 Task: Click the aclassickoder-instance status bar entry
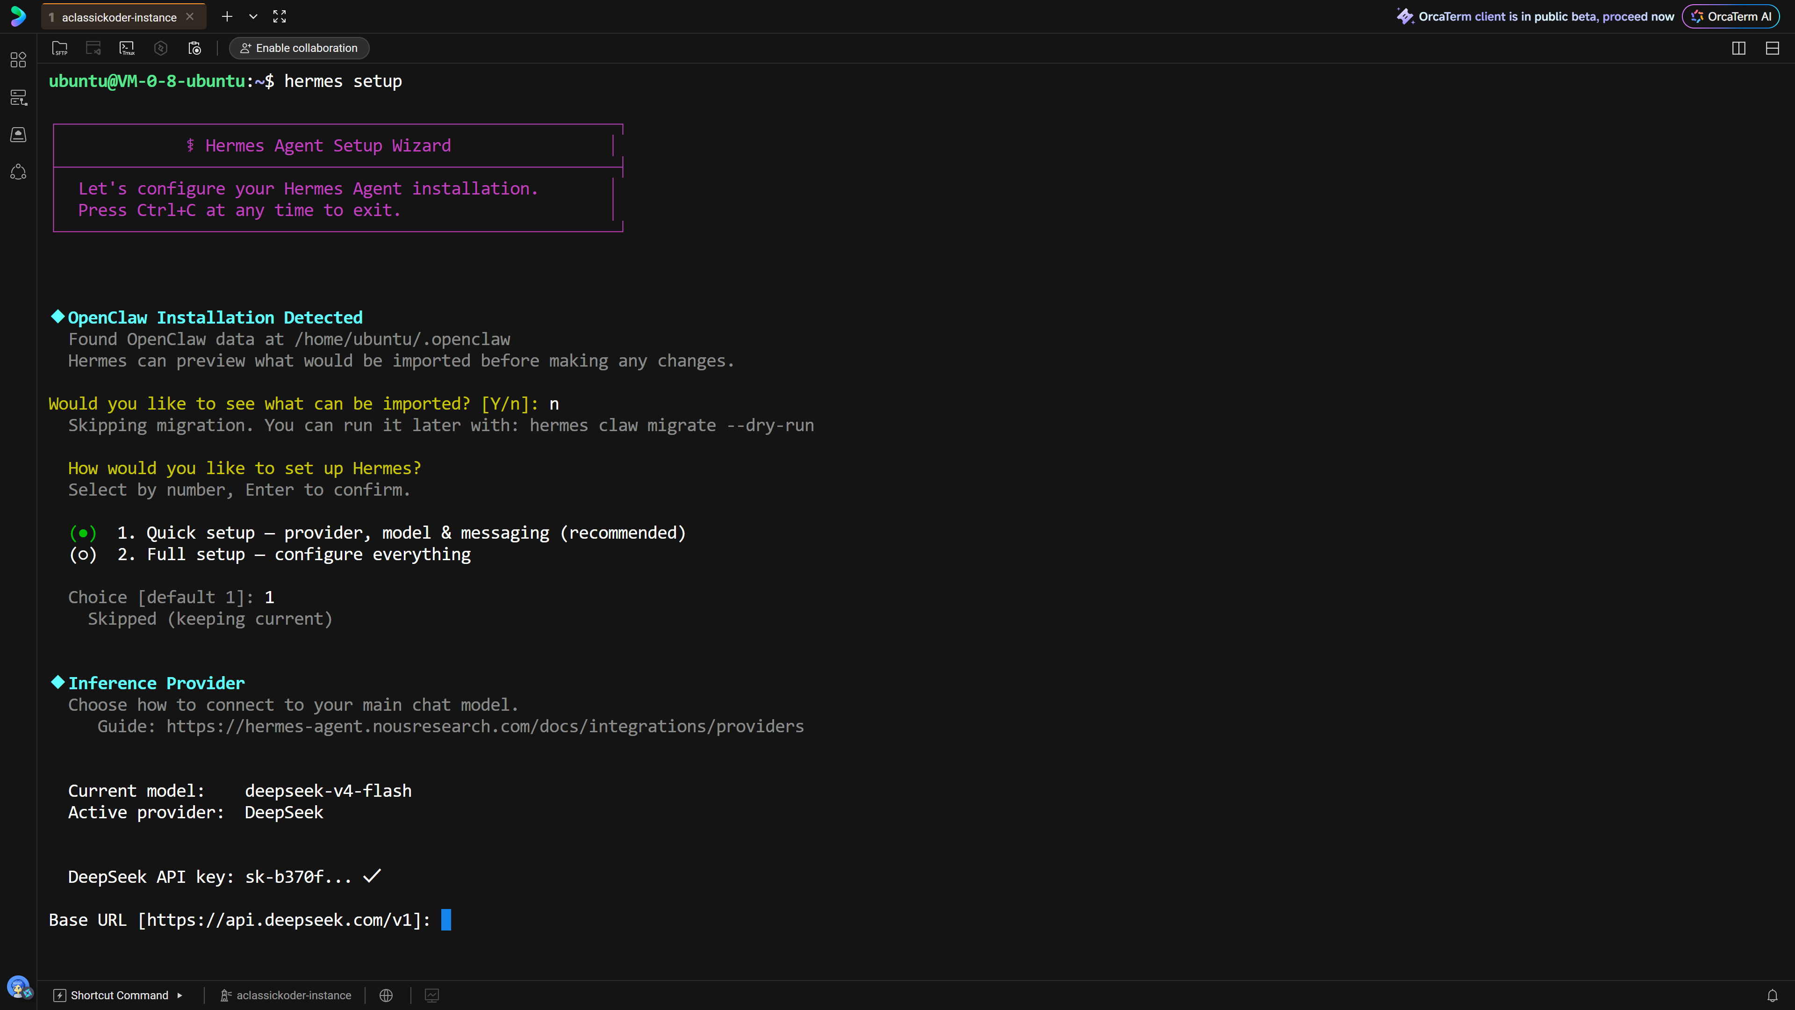[x=286, y=996]
